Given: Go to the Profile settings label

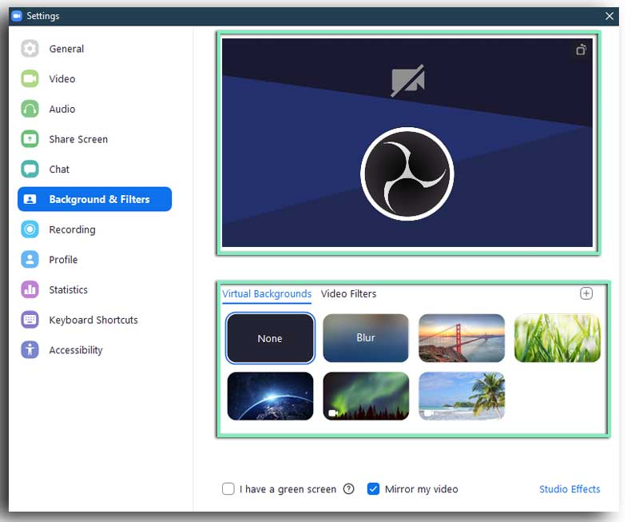Looking at the screenshot, I should (63, 259).
